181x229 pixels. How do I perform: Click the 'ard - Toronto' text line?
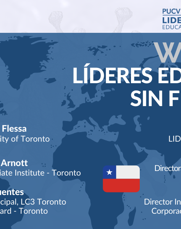24,211
